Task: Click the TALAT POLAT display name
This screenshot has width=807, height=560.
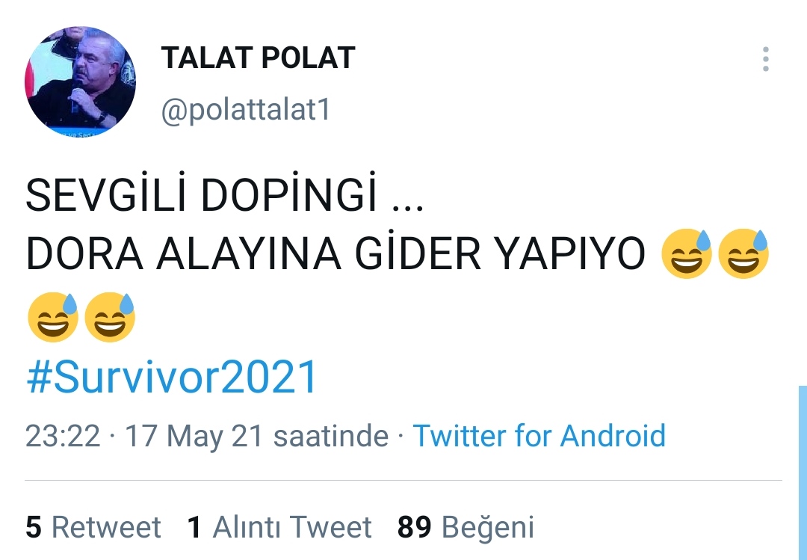Action: [x=258, y=57]
